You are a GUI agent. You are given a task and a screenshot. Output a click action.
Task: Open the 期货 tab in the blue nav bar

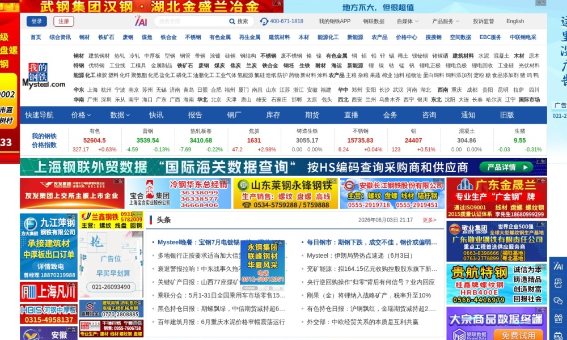point(312,115)
